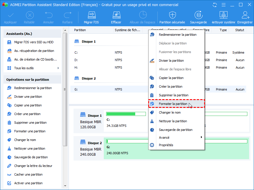Click the Système de fichiers column header
This screenshot has width=254, height=190.
tap(127, 30)
